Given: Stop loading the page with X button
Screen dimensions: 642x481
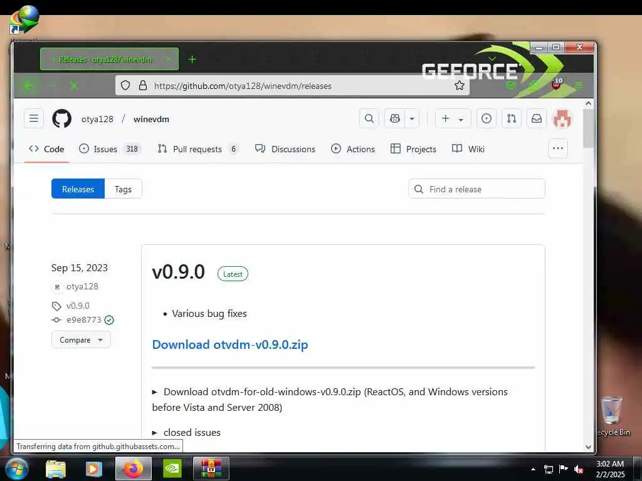Looking at the screenshot, I should click(74, 85).
